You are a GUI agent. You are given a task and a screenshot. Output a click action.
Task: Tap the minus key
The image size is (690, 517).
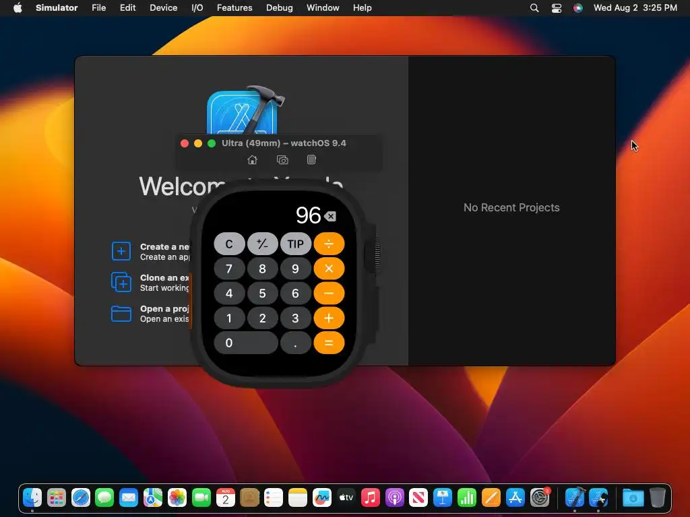click(x=329, y=294)
